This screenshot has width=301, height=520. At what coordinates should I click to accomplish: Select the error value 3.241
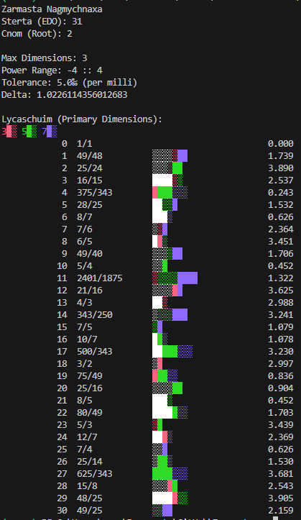pos(280,315)
